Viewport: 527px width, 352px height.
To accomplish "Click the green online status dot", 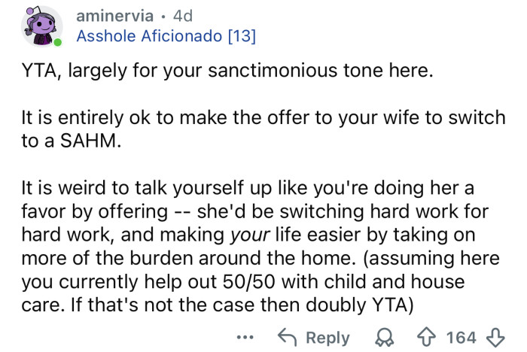I will point(57,42).
